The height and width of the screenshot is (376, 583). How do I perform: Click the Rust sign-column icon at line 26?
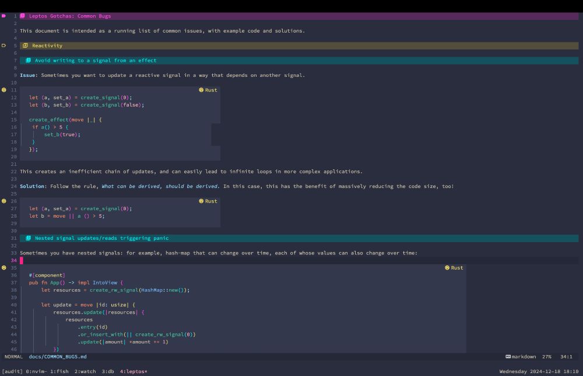4,201
